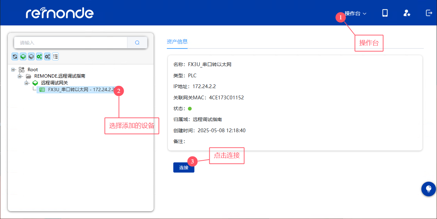Click the magnifier search button
Image resolution: width=437 pixels, height=219 pixels.
[x=137, y=43]
